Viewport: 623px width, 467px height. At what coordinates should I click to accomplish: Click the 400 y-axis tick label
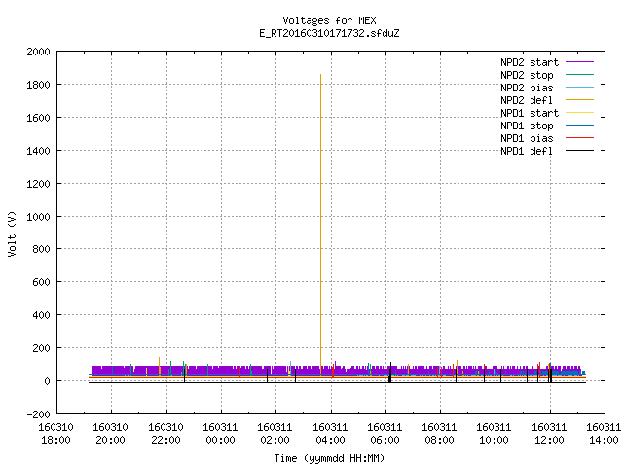(x=41, y=315)
